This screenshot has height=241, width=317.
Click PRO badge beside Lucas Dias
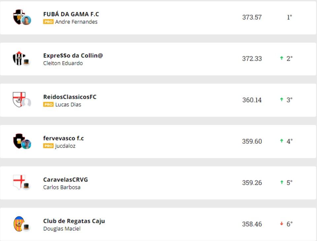[48, 105]
